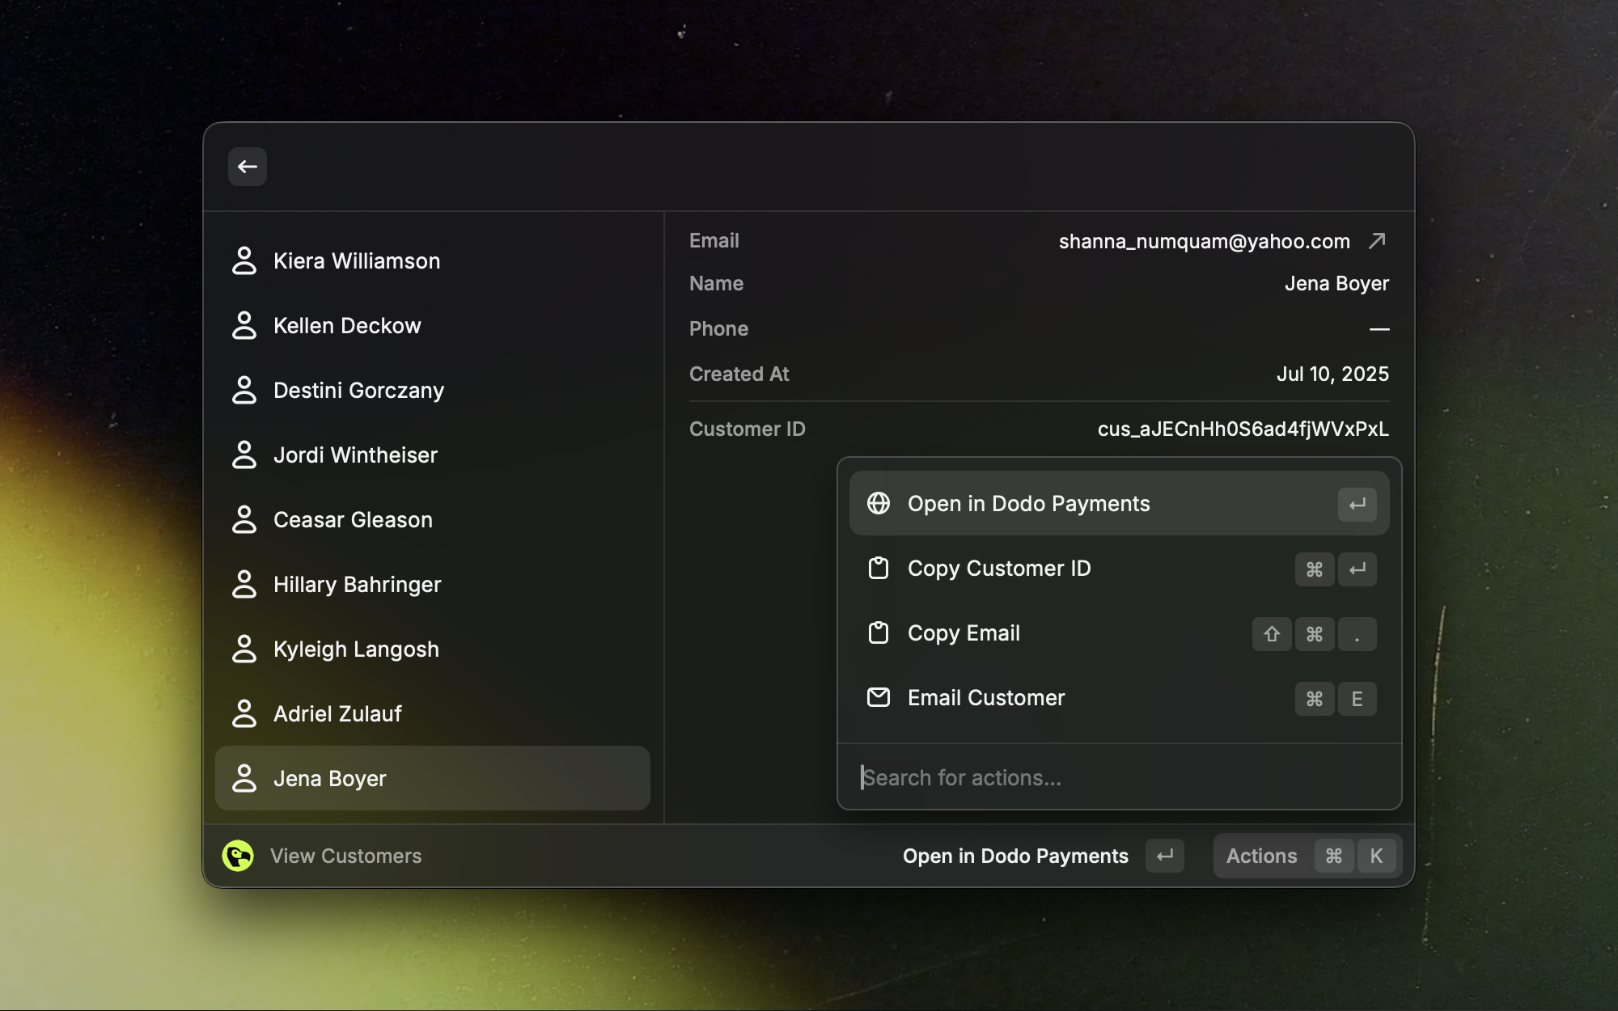Select Open in Dodo Payments action
Screen dimensions: 1618x1011
point(1028,503)
